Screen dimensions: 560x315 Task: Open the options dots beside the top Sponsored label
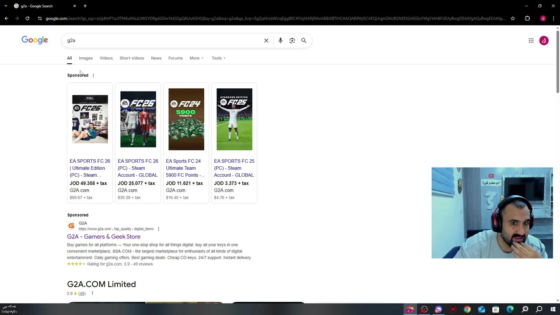click(x=93, y=76)
